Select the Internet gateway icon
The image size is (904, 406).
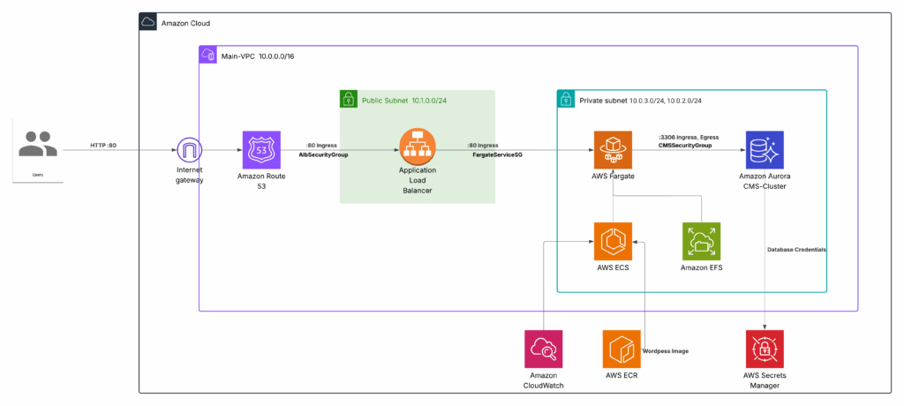coord(189,150)
